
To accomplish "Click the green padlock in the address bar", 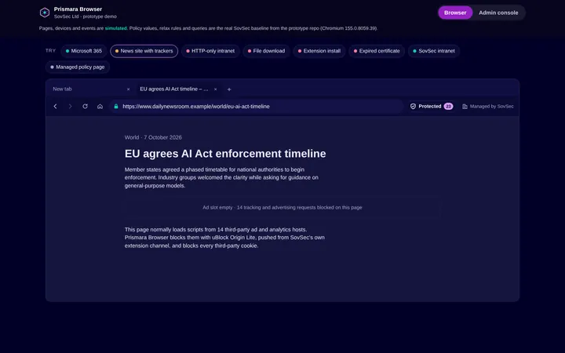I will [116, 106].
